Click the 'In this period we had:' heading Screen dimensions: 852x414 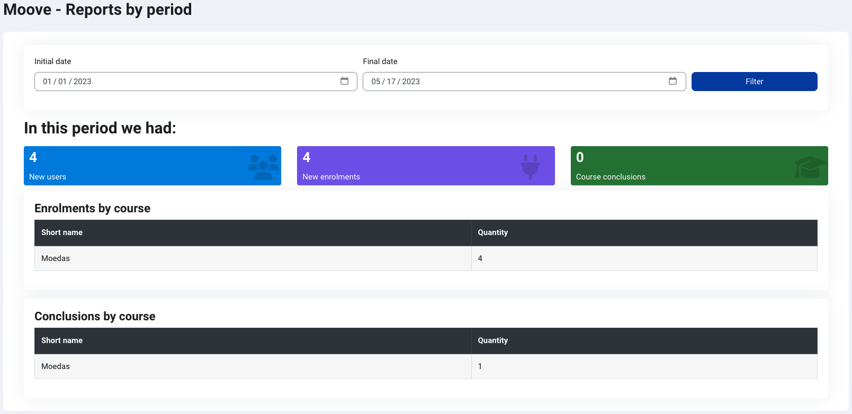coord(100,128)
